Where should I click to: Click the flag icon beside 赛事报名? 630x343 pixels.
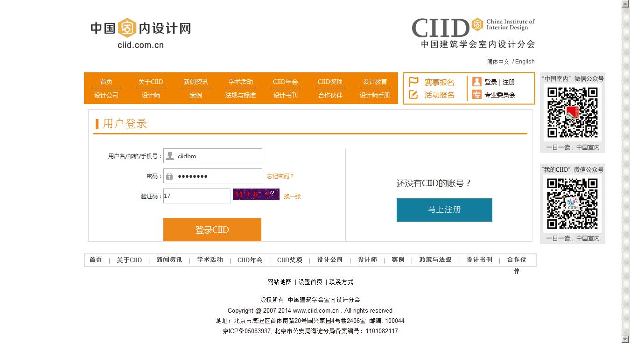coord(413,82)
